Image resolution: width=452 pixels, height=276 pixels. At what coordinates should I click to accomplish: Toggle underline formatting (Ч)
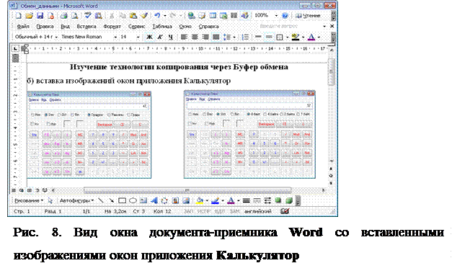(x=171, y=37)
